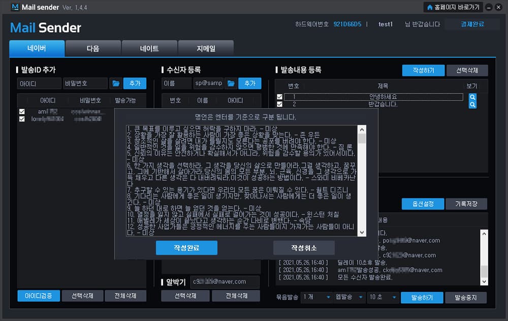Click the 비밀번호 input field

85,84
